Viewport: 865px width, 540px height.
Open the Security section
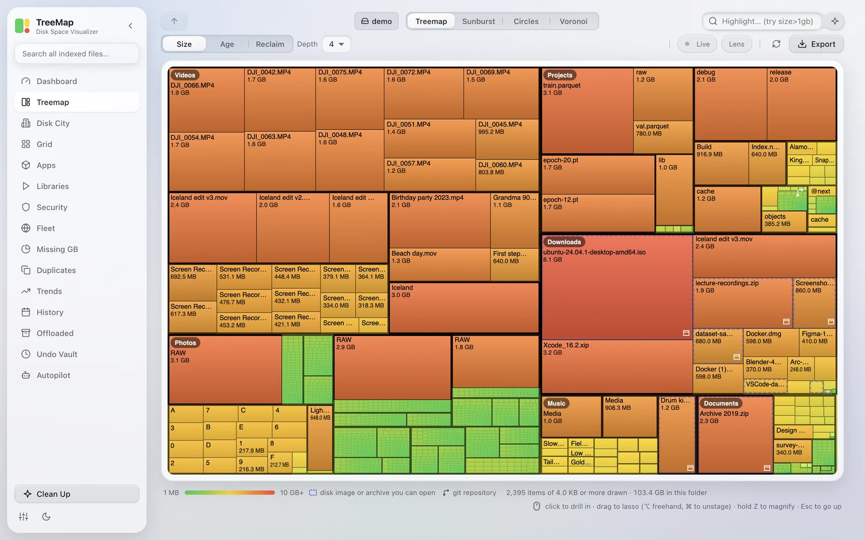pos(77,207)
